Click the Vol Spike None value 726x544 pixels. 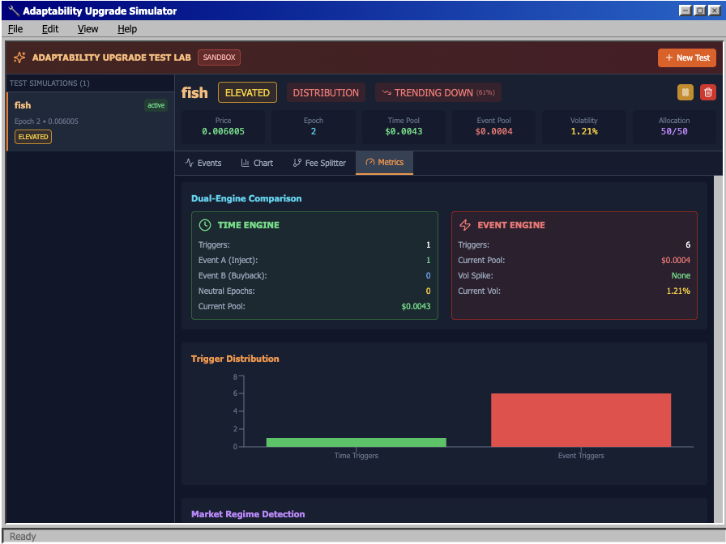click(681, 276)
